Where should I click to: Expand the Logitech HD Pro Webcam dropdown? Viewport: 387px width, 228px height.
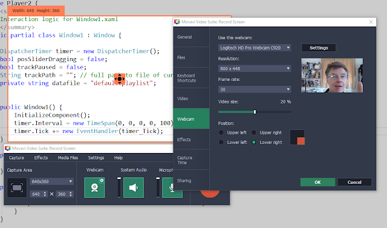point(255,48)
